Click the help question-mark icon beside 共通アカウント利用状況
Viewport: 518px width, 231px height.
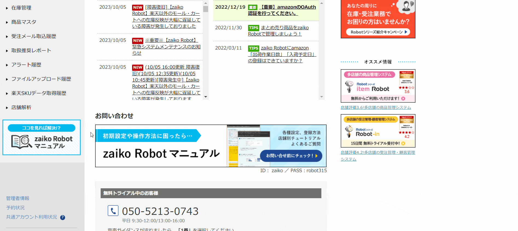click(63, 218)
